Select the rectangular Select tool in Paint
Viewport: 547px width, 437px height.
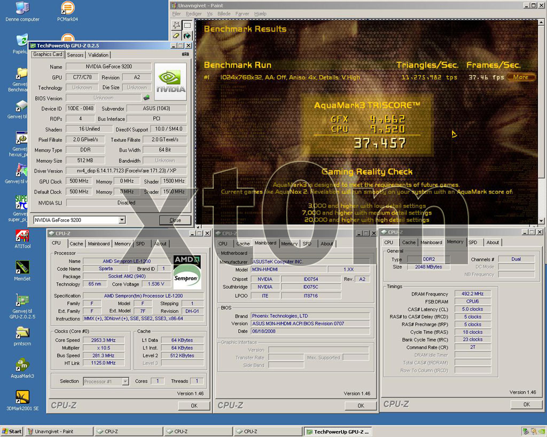pyautogui.click(x=187, y=25)
